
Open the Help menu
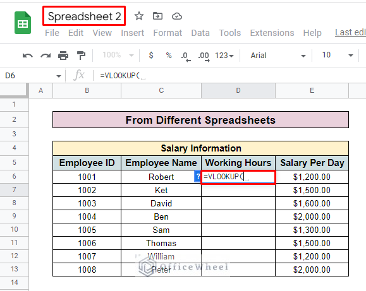click(x=312, y=33)
